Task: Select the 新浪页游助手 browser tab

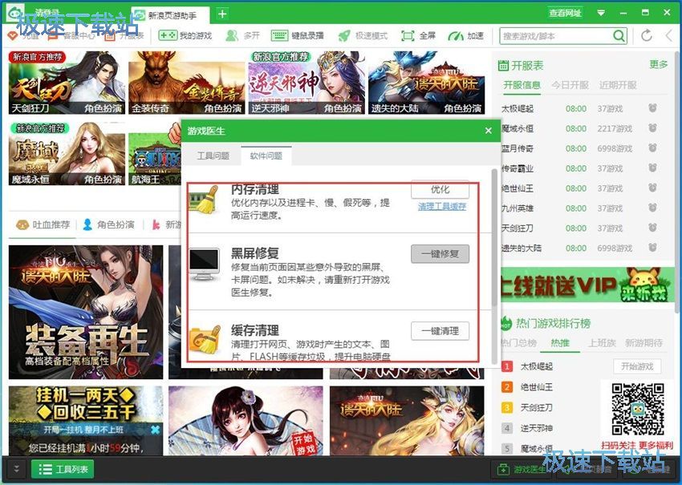Action: tap(171, 15)
